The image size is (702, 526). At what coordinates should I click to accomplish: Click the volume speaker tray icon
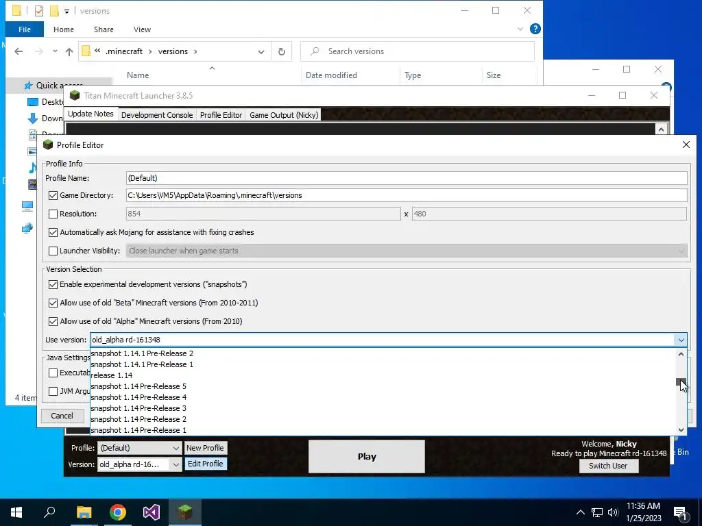pos(613,512)
